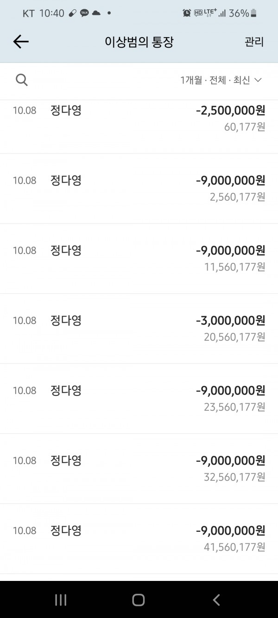
Task: Tap the back arrow icon
Action: point(21,42)
